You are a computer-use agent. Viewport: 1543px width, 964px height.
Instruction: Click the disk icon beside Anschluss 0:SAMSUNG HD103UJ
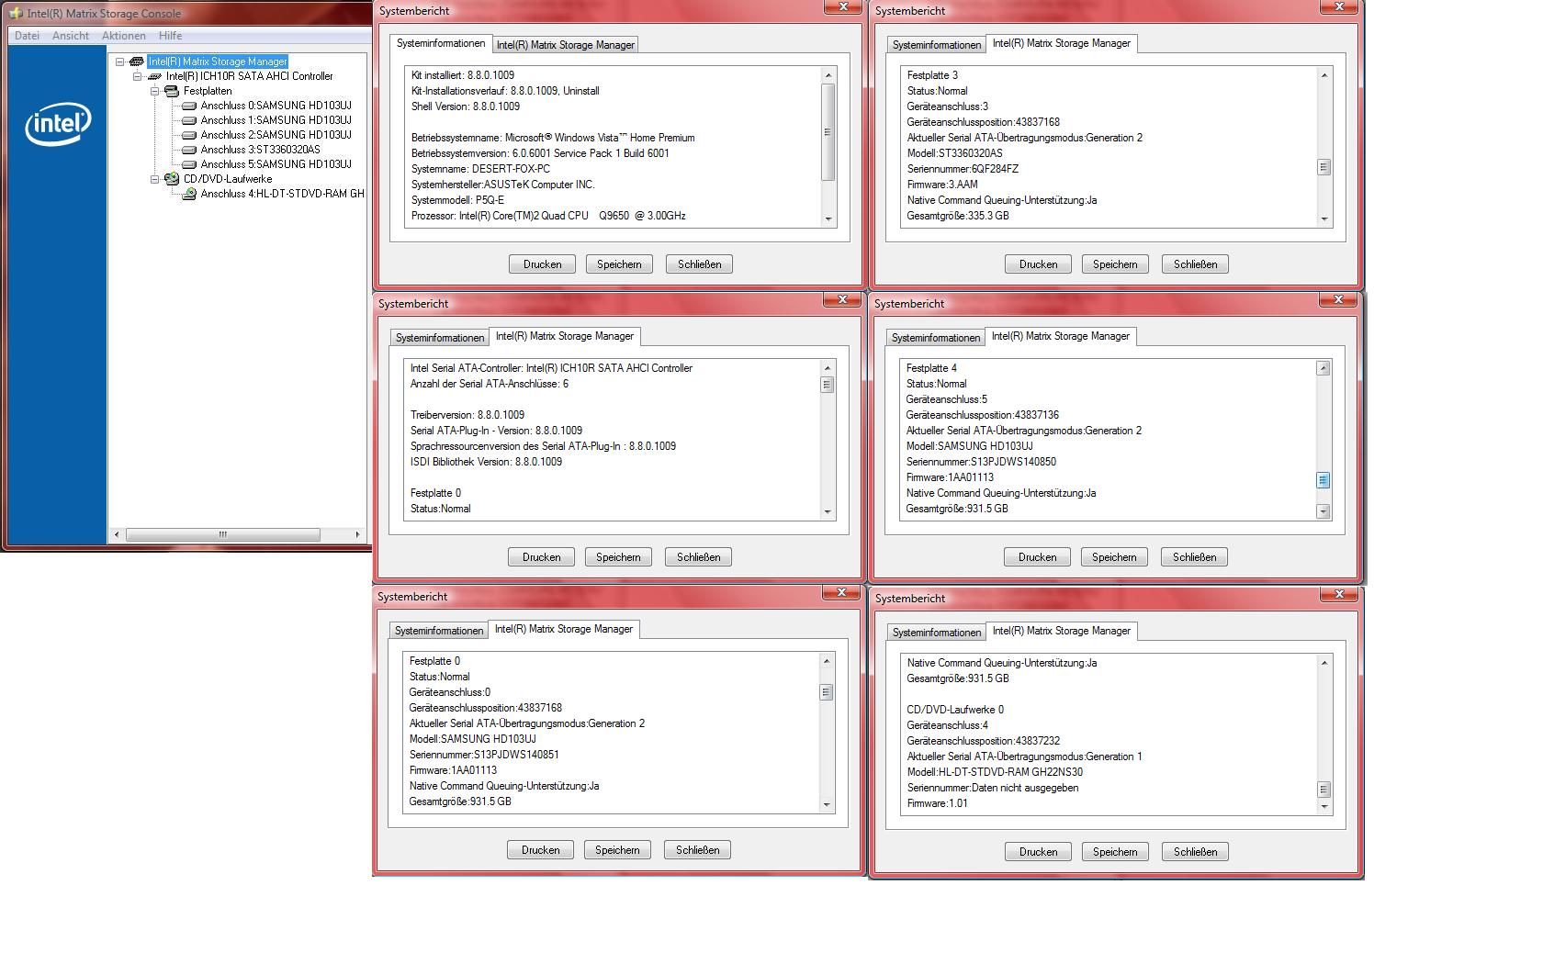[x=189, y=106]
